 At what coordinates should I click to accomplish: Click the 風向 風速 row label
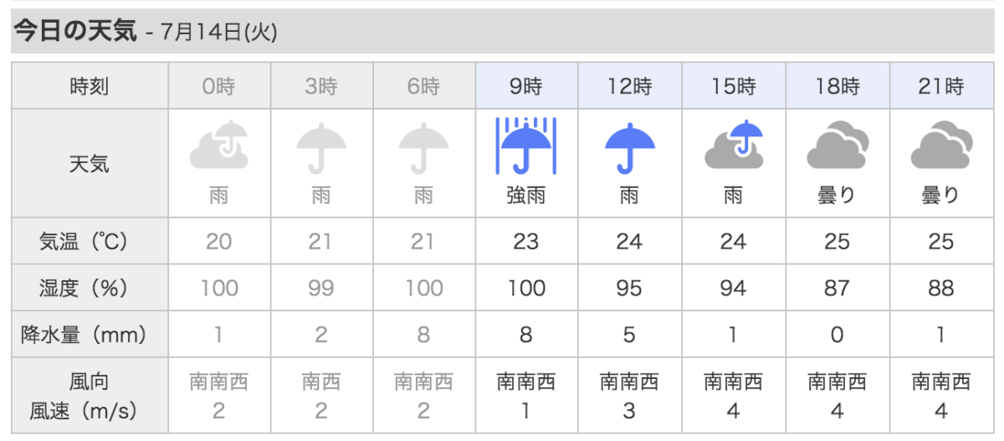pos(89,397)
